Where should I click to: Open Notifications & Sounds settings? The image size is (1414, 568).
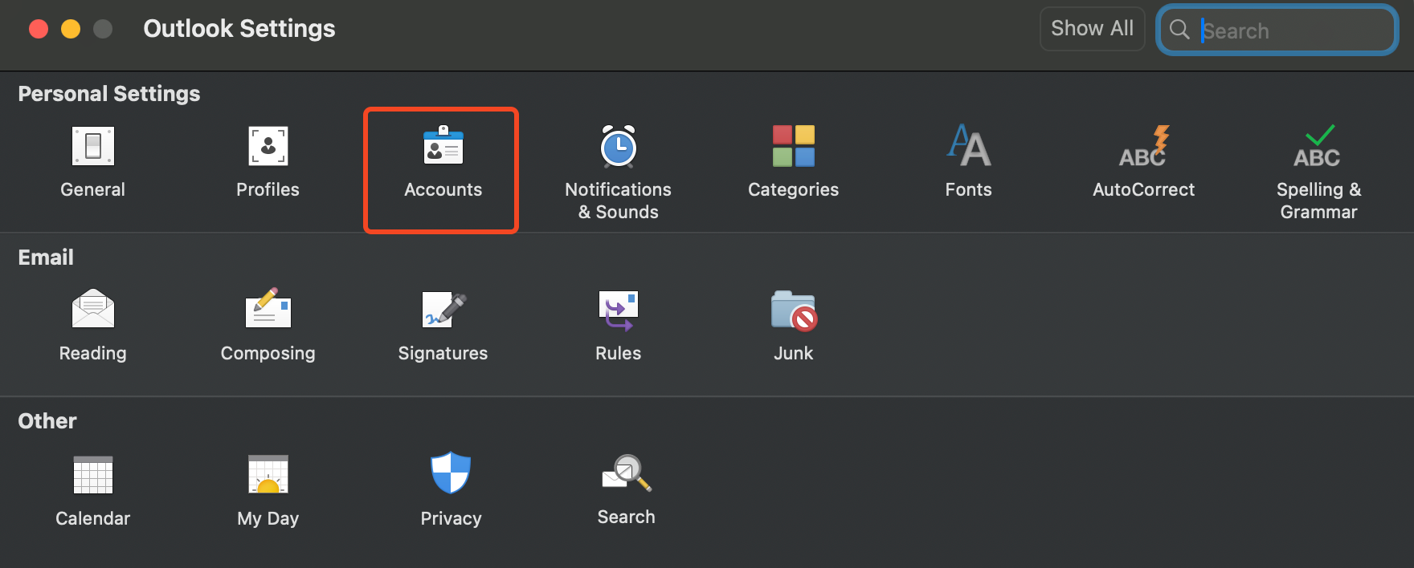tap(618, 172)
